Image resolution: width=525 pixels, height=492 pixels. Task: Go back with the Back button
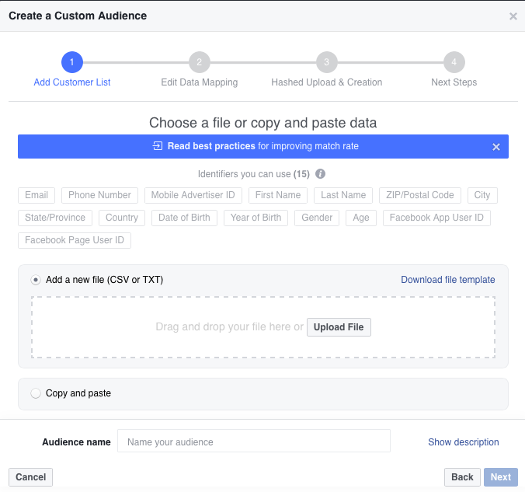pyautogui.click(x=462, y=477)
